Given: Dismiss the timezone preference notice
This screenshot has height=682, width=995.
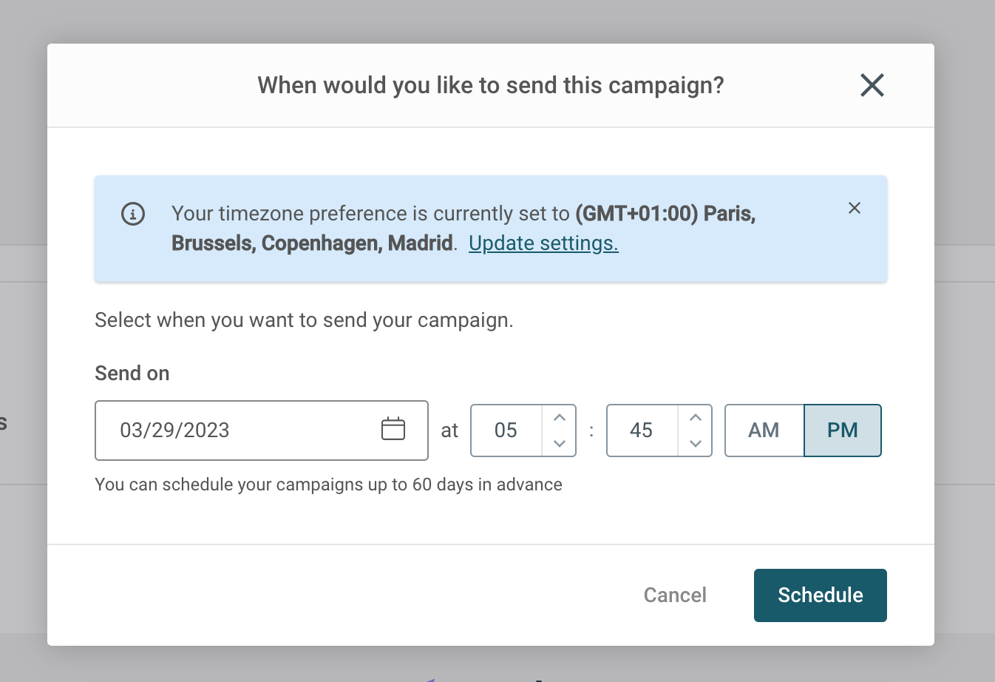Looking at the screenshot, I should tap(855, 208).
